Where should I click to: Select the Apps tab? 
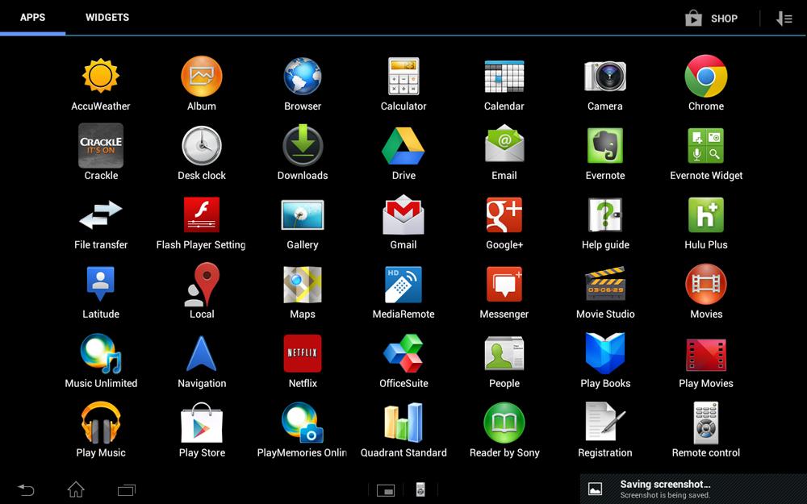[32, 18]
